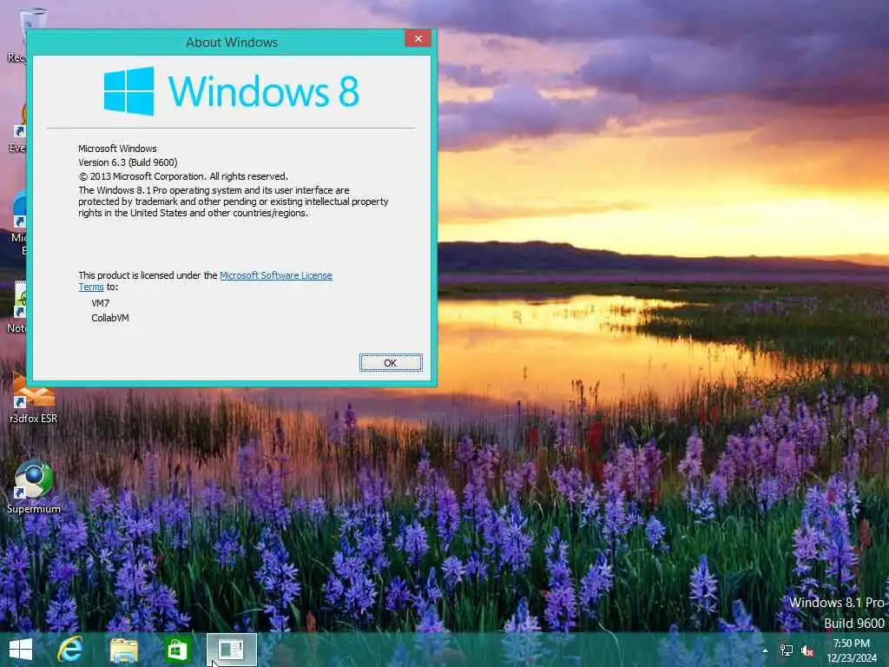This screenshot has height=667, width=889.
Task: Open the Start button on the taskbar
Action: (x=21, y=650)
